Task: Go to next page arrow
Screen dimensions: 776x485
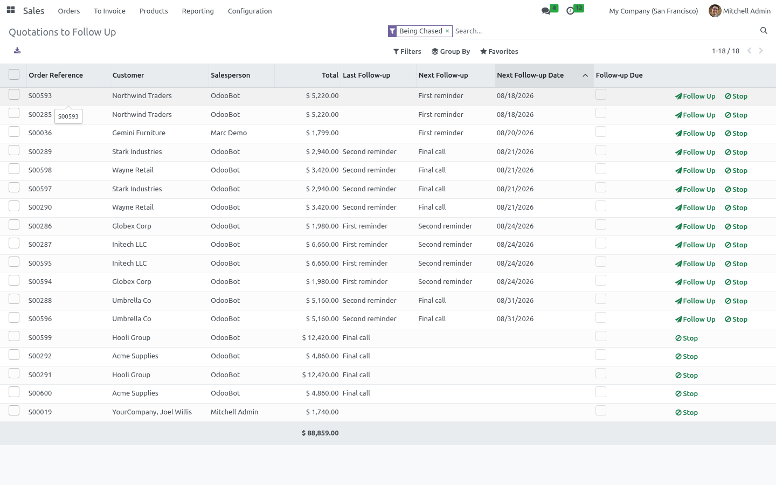Action: [x=761, y=51]
